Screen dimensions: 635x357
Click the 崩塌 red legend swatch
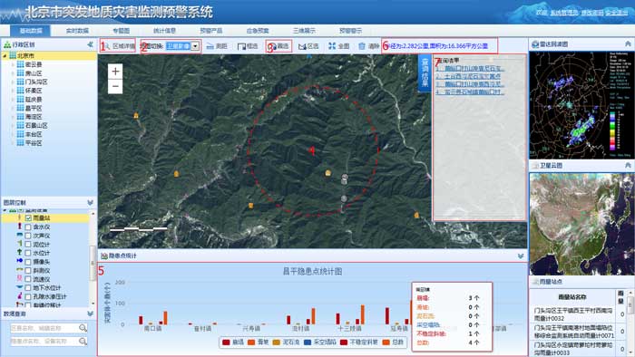pos(226,342)
